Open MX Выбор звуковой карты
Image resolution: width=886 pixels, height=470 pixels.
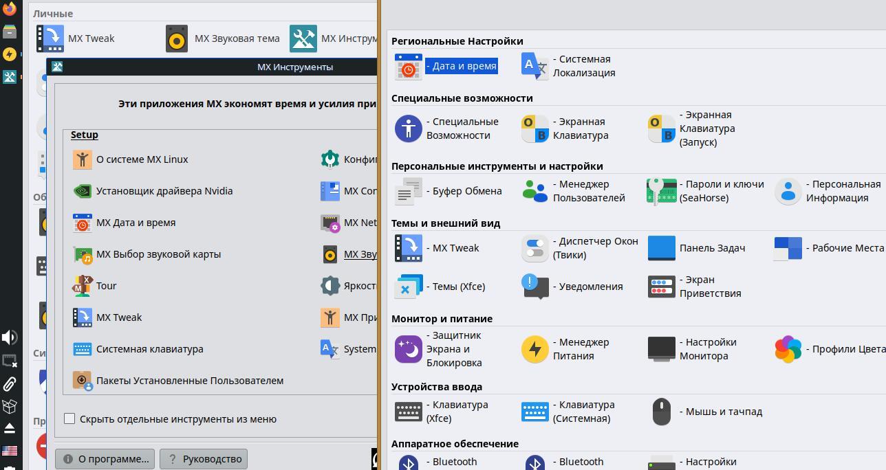(x=147, y=254)
